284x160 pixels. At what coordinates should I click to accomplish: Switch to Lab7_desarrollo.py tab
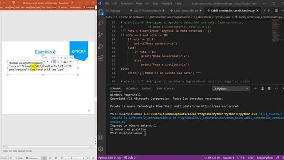pyautogui.click(x=185, y=11)
